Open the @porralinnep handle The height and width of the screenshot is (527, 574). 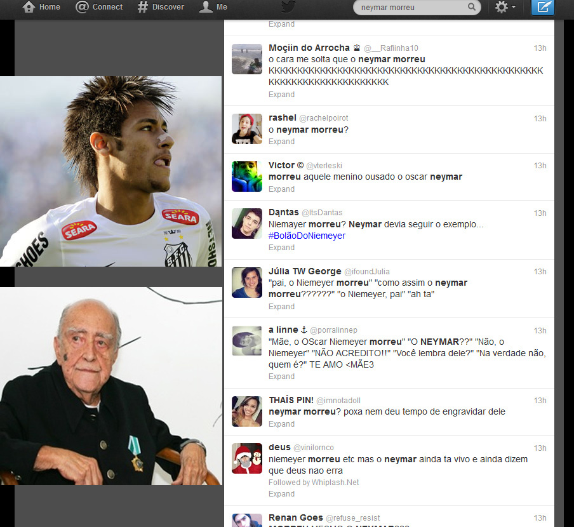point(333,330)
